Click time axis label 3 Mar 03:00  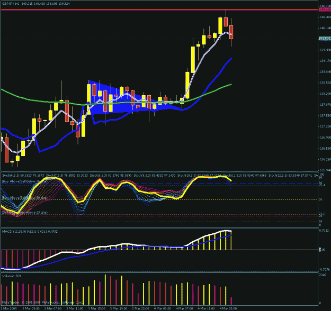point(31,308)
